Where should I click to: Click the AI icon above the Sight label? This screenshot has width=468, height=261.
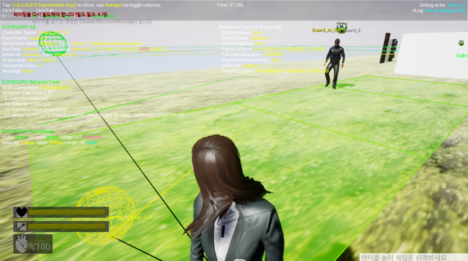[461, 43]
